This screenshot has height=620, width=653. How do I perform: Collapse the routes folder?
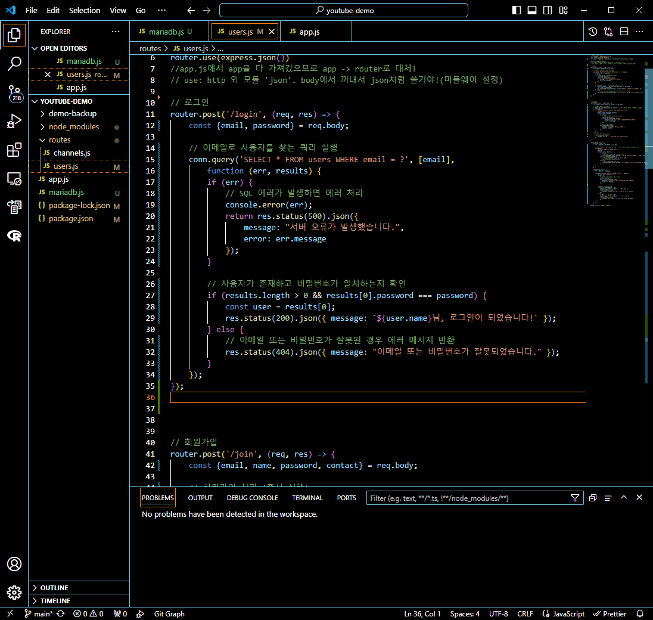(79, 140)
